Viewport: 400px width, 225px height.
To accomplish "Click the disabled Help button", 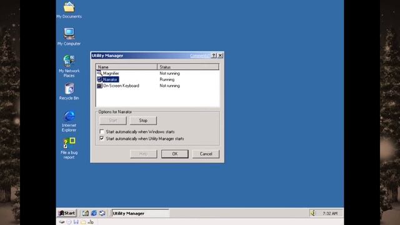I will 143,154.
